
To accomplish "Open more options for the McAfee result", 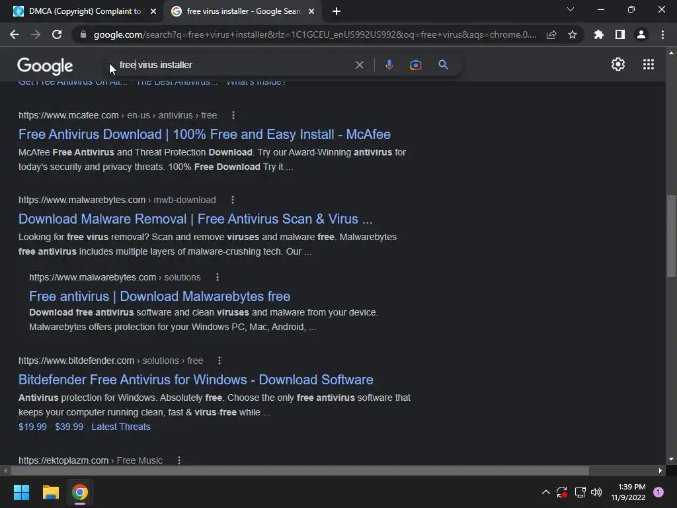I will [x=233, y=115].
